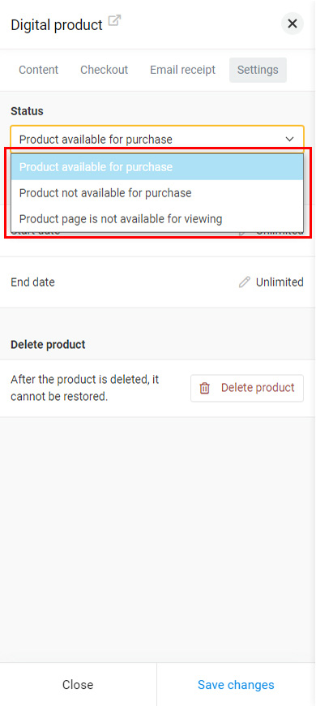316x706 pixels.
Task: Click the Close button in the footer
Action: (x=79, y=685)
